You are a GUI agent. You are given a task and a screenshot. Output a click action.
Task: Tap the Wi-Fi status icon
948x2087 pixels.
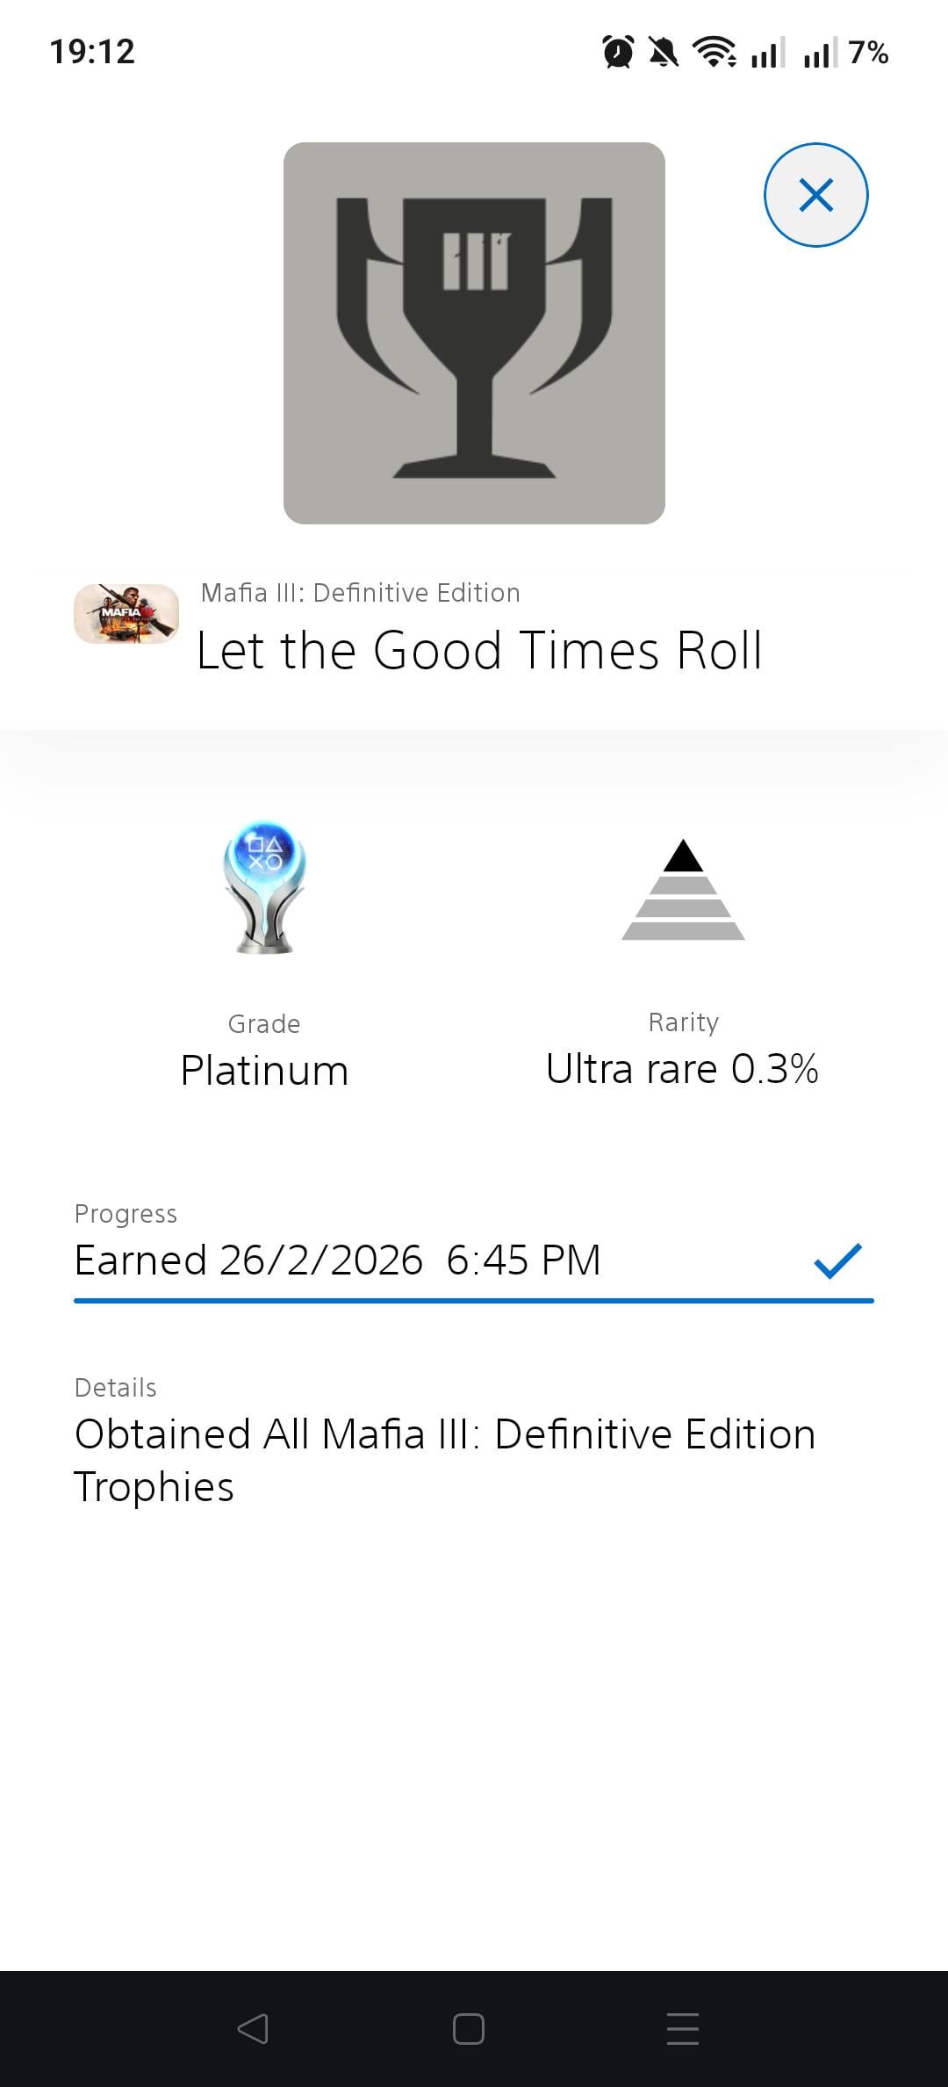click(715, 53)
